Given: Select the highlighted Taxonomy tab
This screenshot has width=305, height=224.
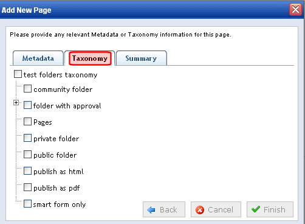Looking at the screenshot, I should point(90,58).
